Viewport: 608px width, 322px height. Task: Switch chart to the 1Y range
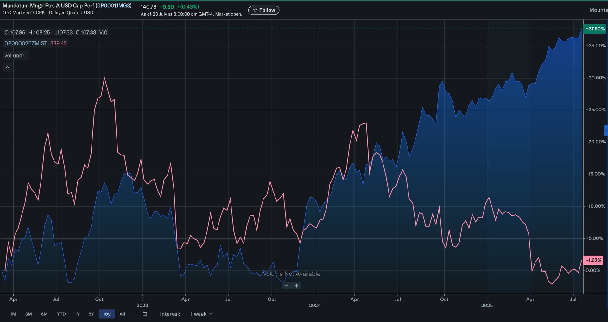[x=77, y=314]
